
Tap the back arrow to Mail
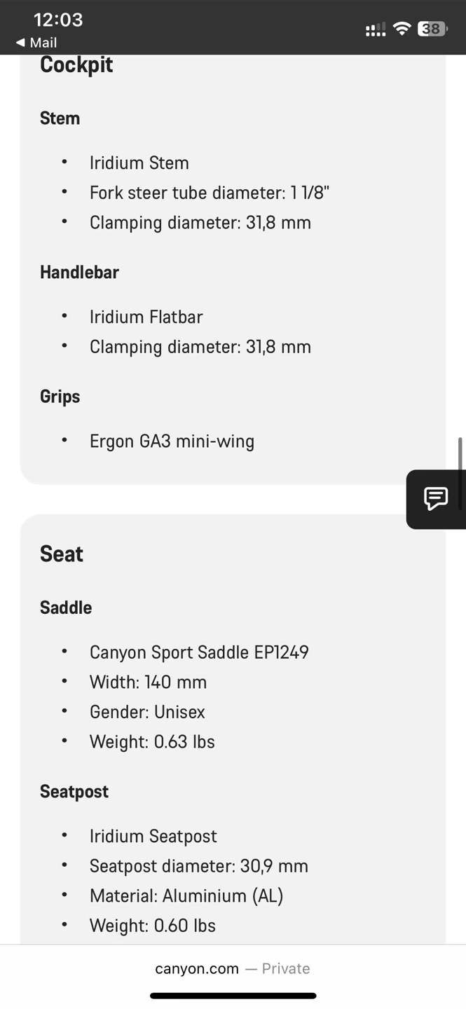click(20, 43)
